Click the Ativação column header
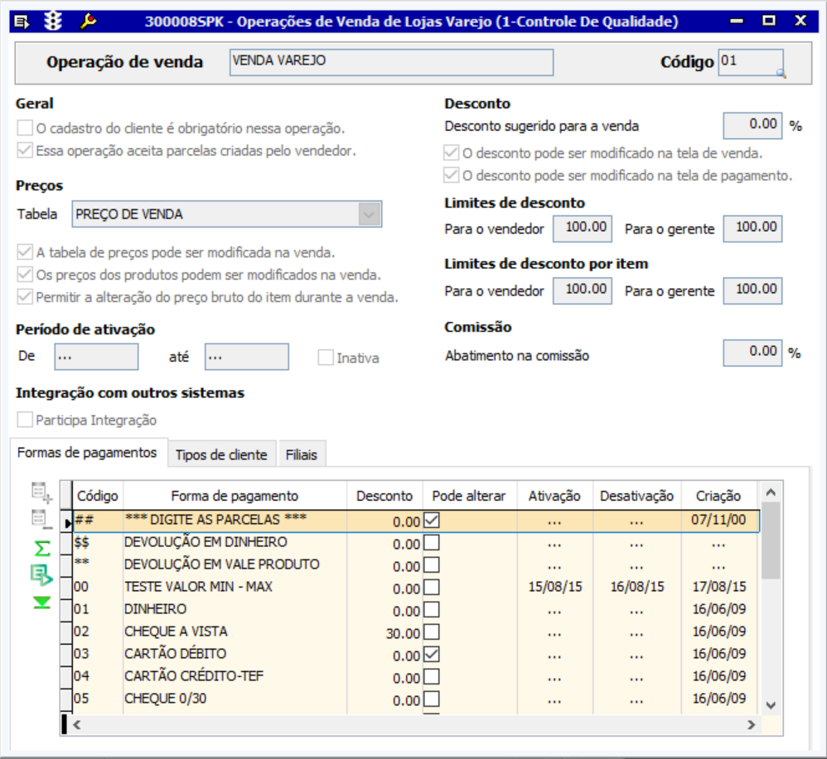This screenshot has height=759, width=827. 555,496
